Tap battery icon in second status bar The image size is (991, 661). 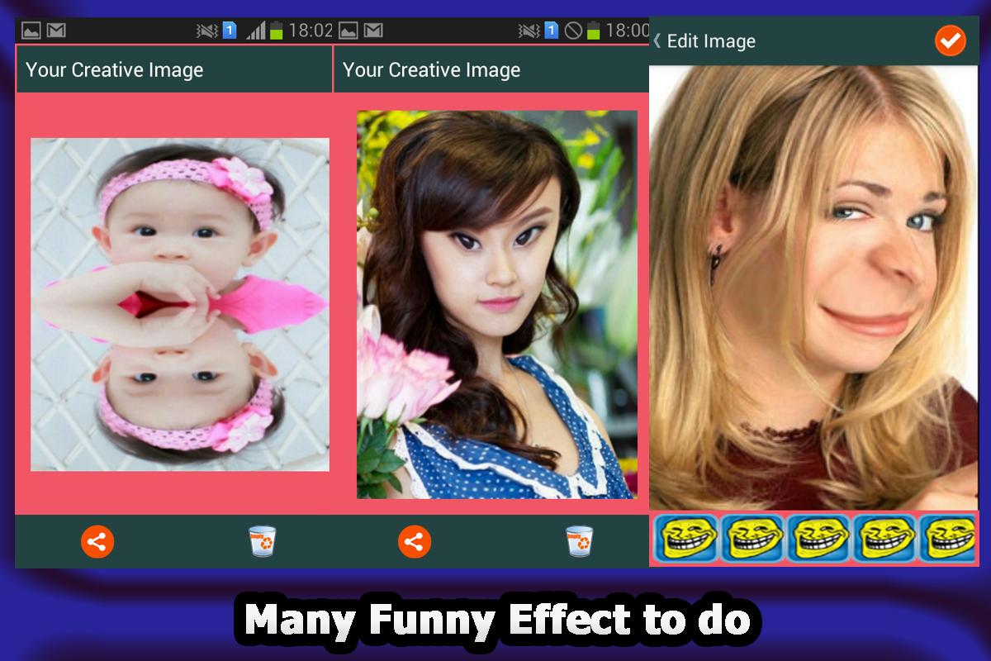pos(593,31)
